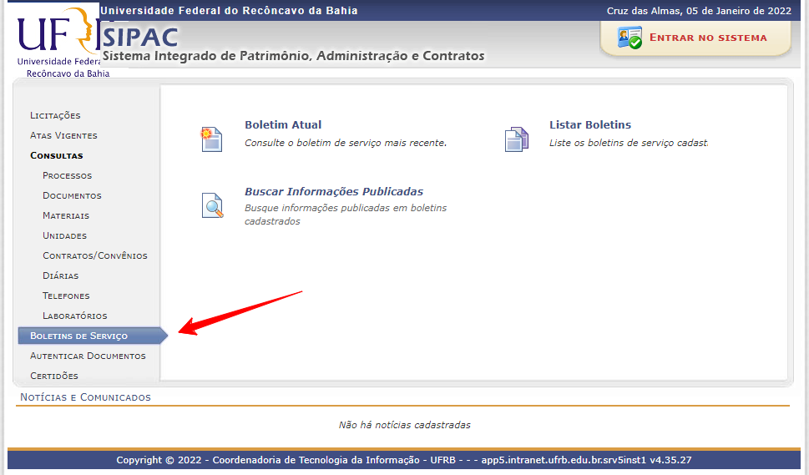Open the Entrar no Sistema login button
Image resolution: width=809 pixels, height=475 pixels.
pyautogui.click(x=707, y=38)
